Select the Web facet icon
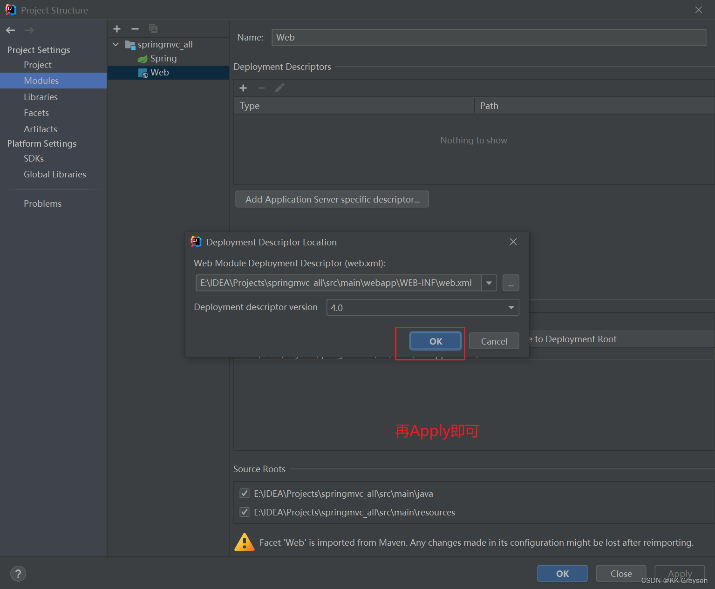This screenshot has height=589, width=715. click(143, 73)
